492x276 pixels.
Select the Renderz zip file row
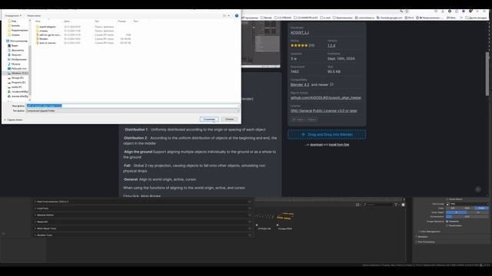(83, 39)
